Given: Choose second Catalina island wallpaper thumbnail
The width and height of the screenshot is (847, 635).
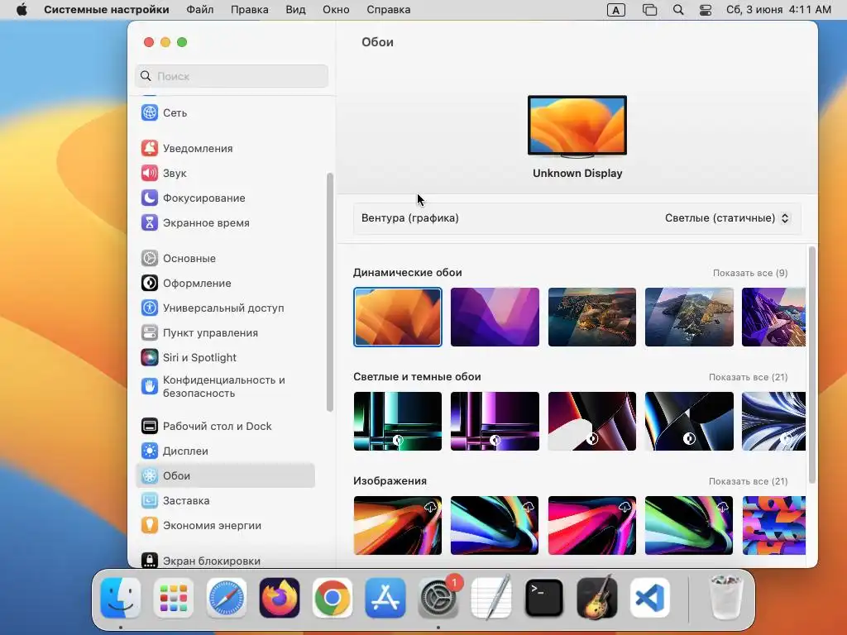Looking at the screenshot, I should (689, 317).
